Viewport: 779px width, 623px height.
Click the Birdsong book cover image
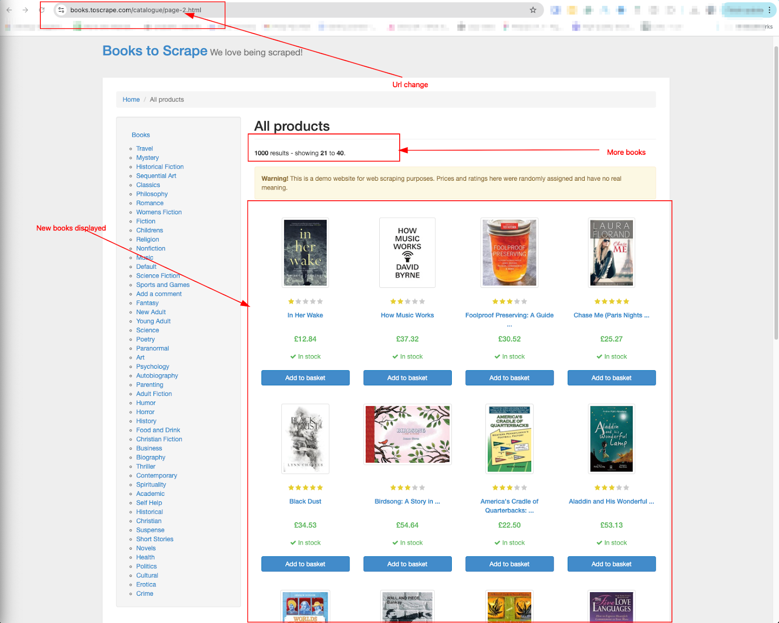point(407,434)
